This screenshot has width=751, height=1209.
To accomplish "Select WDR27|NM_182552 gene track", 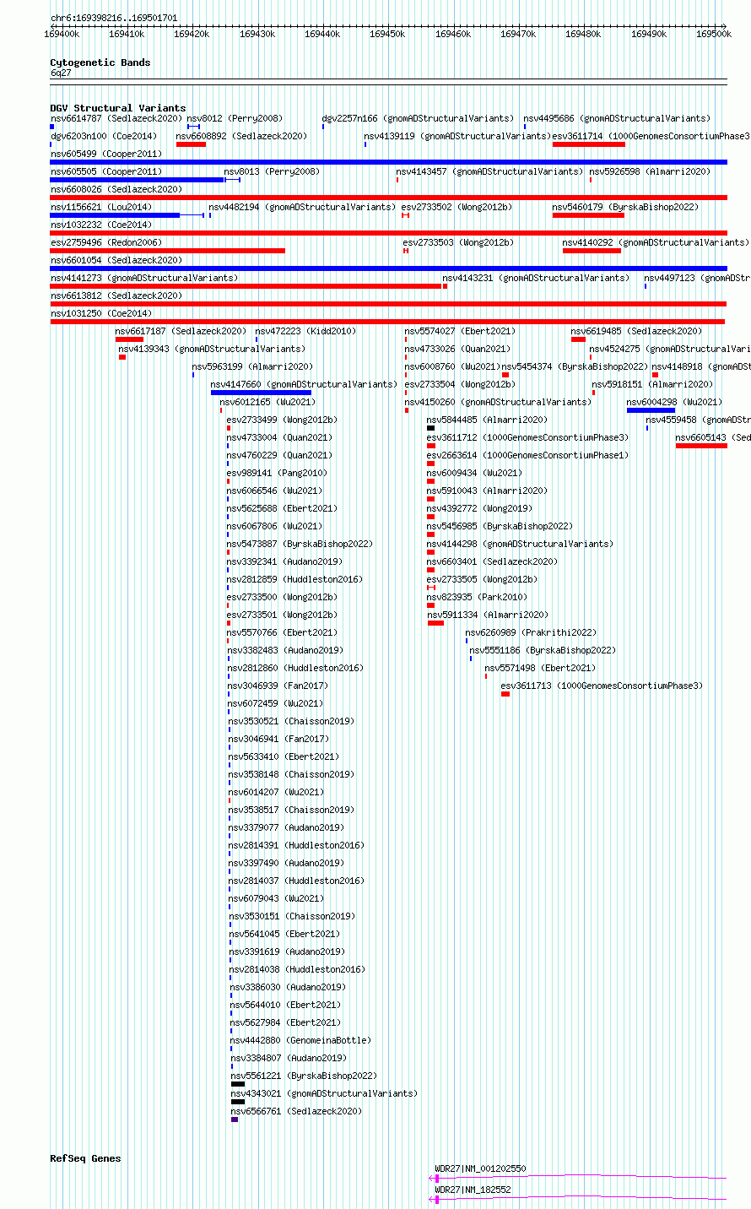I will click(x=578, y=1199).
